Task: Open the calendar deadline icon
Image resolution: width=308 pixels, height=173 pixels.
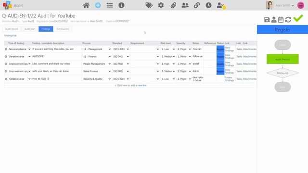Action: coord(281,20)
